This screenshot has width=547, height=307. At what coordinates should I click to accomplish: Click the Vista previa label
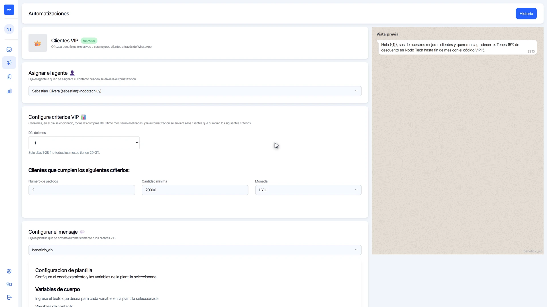pos(387,34)
